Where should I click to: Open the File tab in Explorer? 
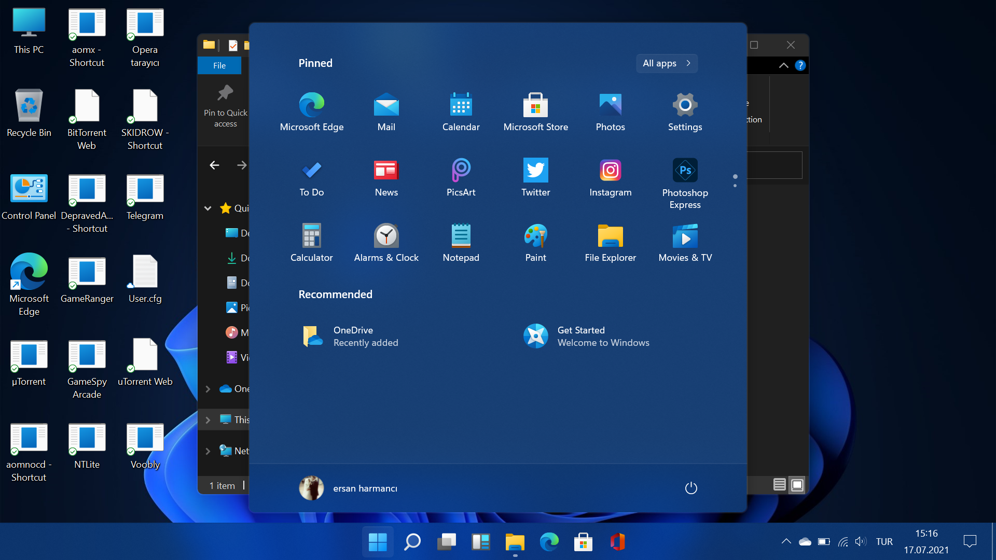tap(219, 65)
